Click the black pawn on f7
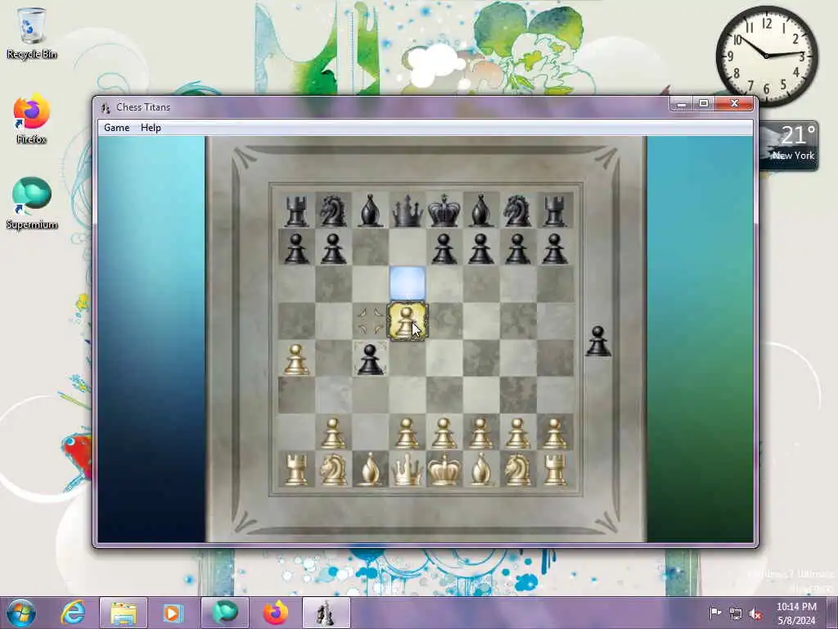 pos(481,248)
